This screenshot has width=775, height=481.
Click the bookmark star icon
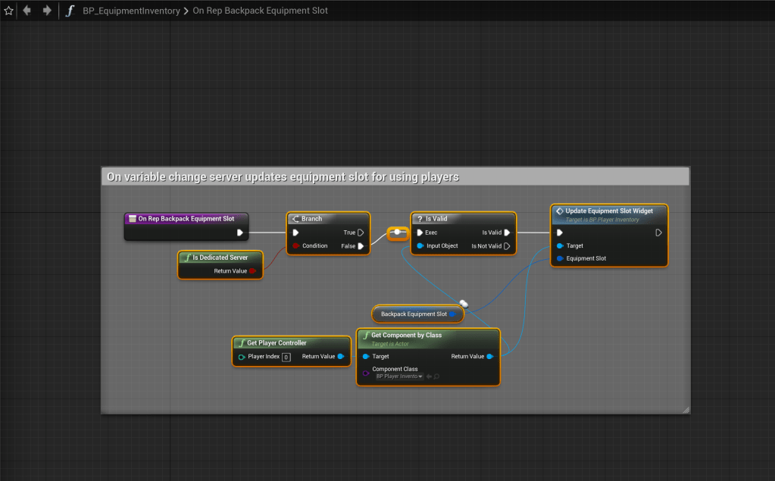click(x=9, y=11)
